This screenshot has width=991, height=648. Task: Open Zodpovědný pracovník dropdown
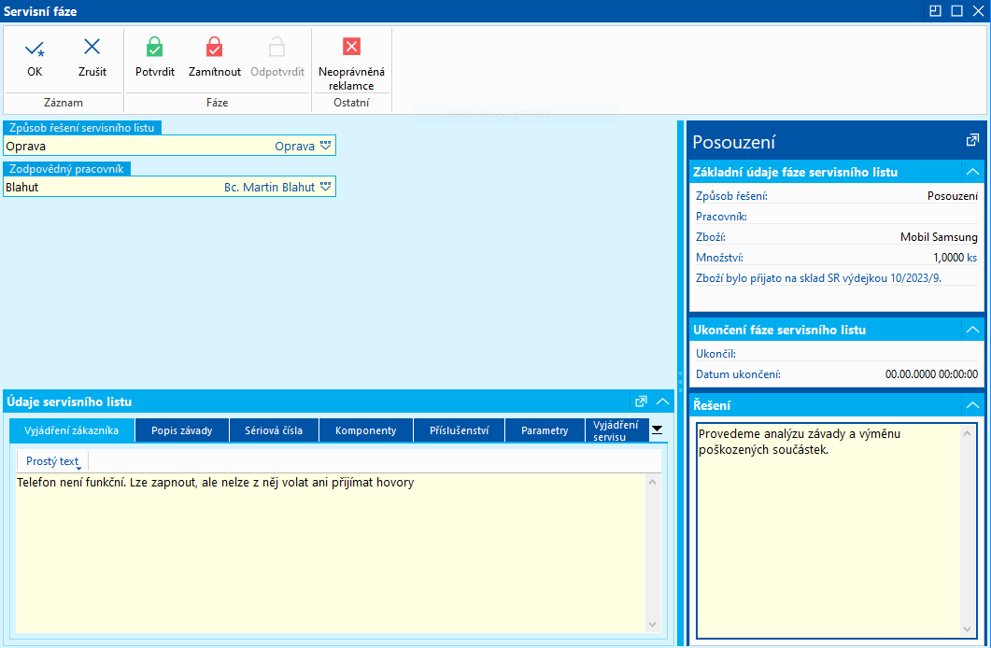[x=325, y=187]
